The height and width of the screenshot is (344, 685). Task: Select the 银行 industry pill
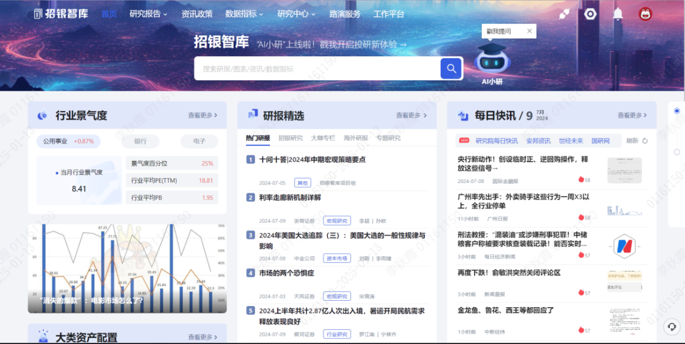[141, 141]
